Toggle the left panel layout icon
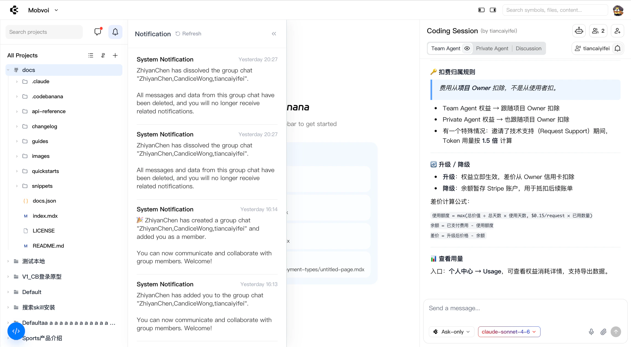The height and width of the screenshot is (347, 631). [481, 10]
